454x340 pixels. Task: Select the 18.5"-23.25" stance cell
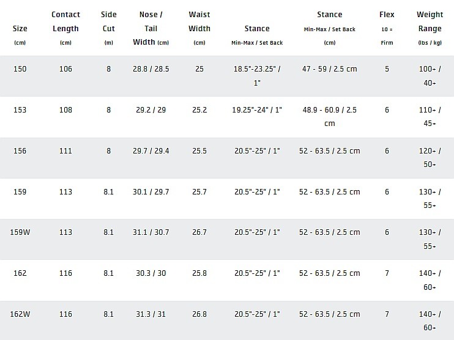[257, 76]
